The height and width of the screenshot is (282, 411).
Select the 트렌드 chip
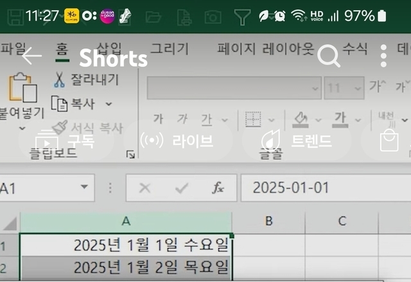(297, 140)
